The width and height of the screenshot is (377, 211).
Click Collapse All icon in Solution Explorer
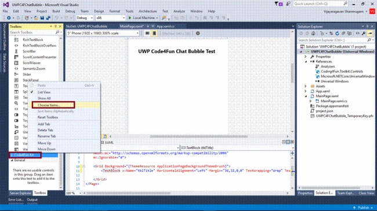click(x=343, y=34)
